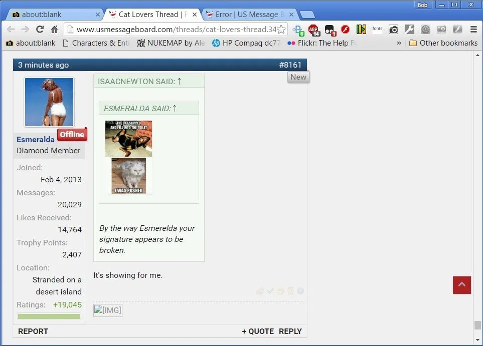This screenshot has width=483, height=346.
Task: Click the vertical scrollbar thumb
Action: [477, 325]
